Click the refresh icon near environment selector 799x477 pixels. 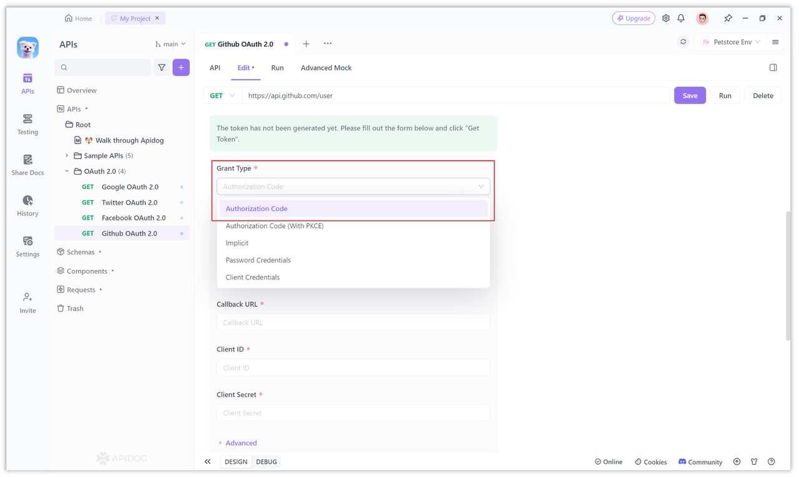(683, 42)
